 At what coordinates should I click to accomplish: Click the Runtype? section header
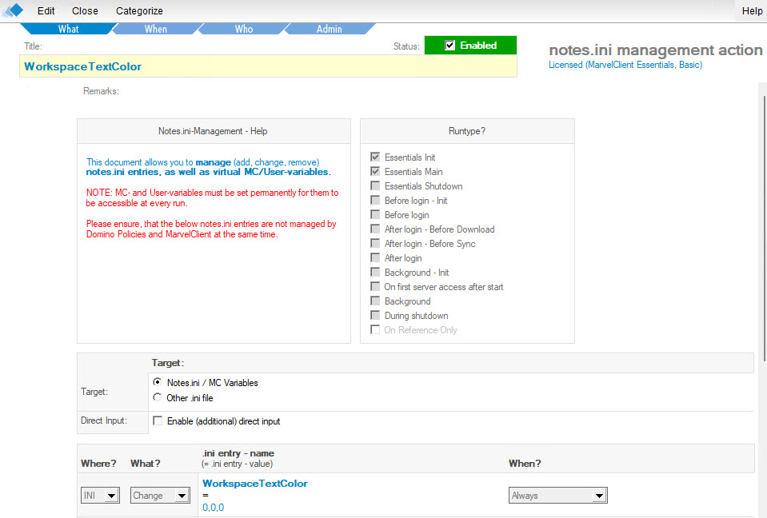coord(467,131)
